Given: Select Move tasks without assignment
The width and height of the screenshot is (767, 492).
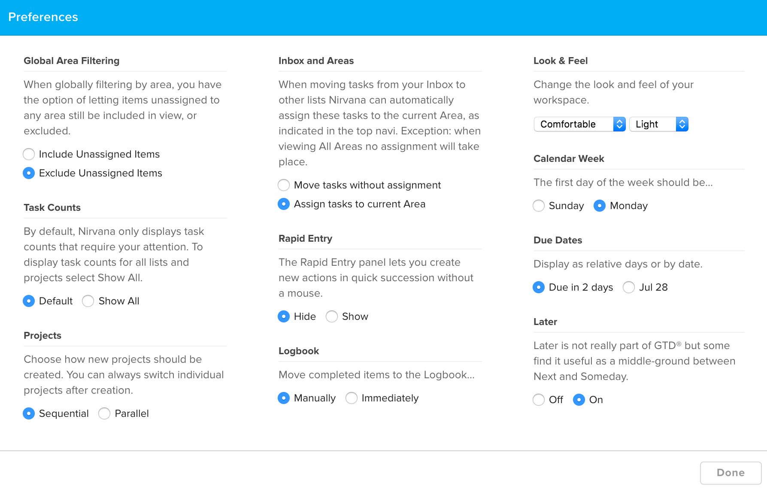Looking at the screenshot, I should coord(284,185).
